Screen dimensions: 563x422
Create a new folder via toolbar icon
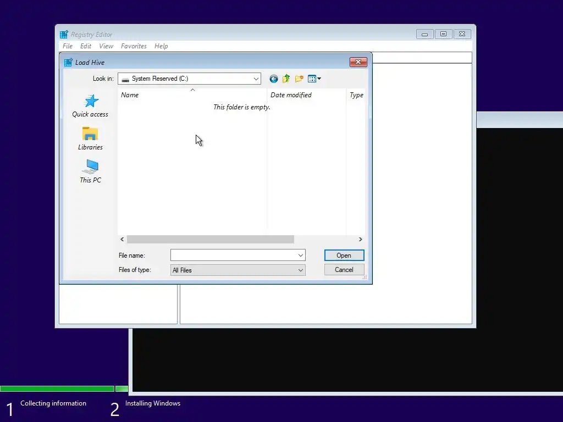pos(299,79)
